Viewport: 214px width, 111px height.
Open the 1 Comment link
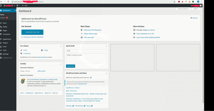(x=26, y=54)
